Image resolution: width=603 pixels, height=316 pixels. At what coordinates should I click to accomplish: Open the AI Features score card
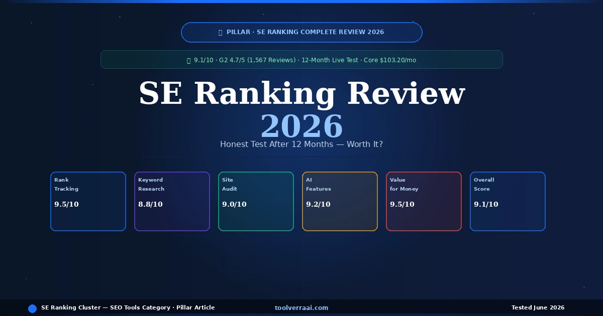click(340, 201)
